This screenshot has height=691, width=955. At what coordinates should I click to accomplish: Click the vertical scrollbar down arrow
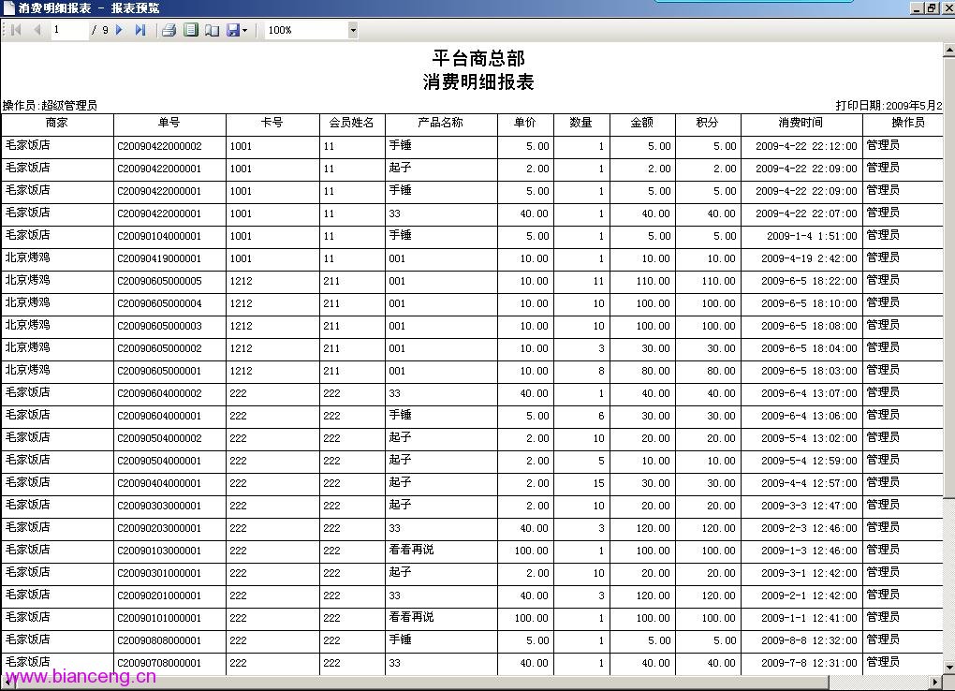point(948,668)
